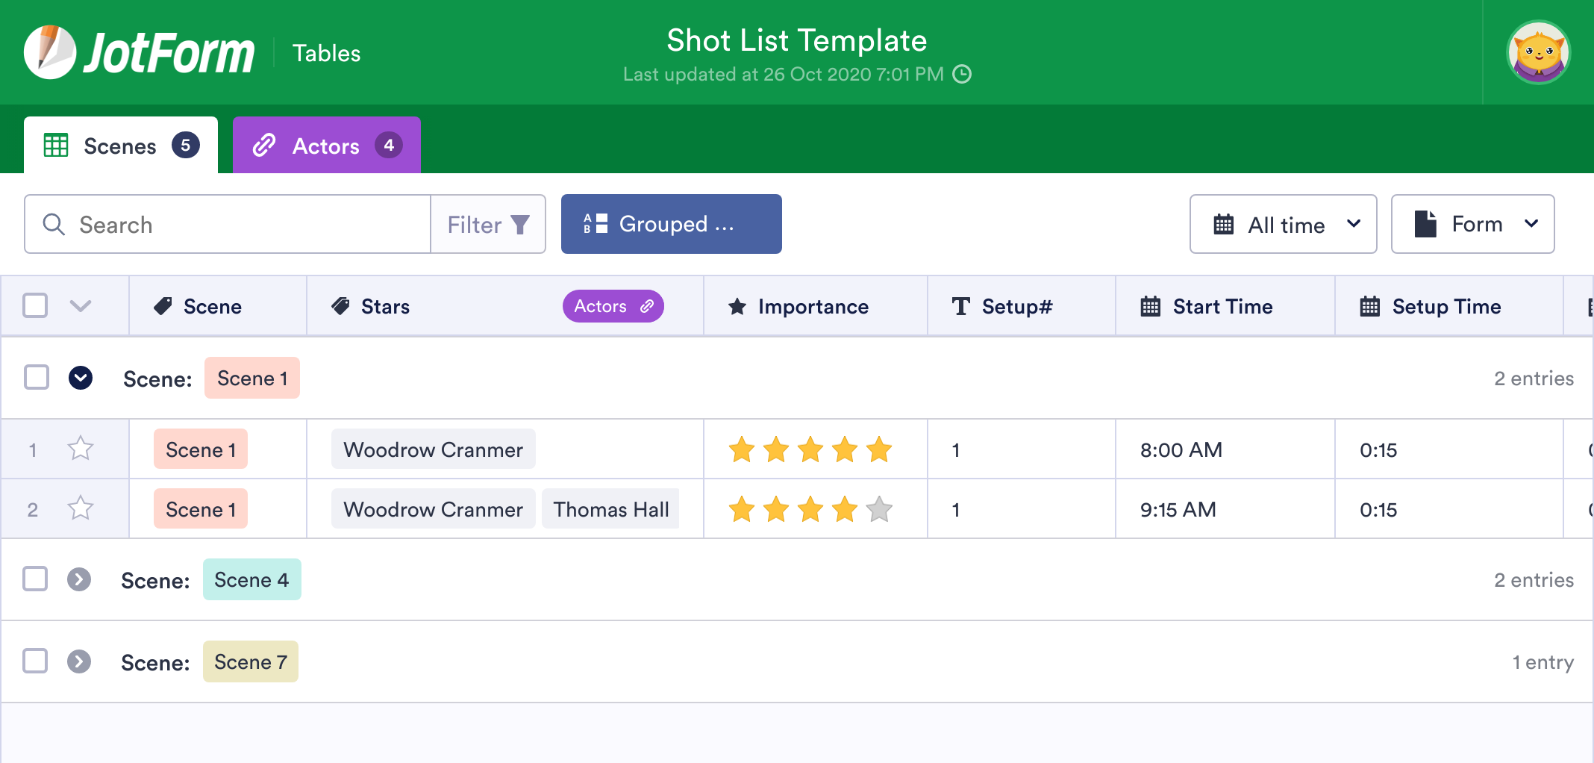The image size is (1594, 763).
Task: Collapse the Scene 1 group
Action: pyautogui.click(x=80, y=378)
